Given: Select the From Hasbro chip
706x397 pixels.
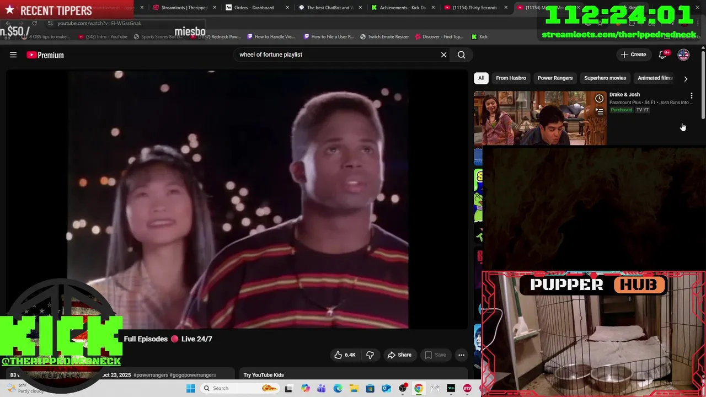Looking at the screenshot, I should click(511, 78).
